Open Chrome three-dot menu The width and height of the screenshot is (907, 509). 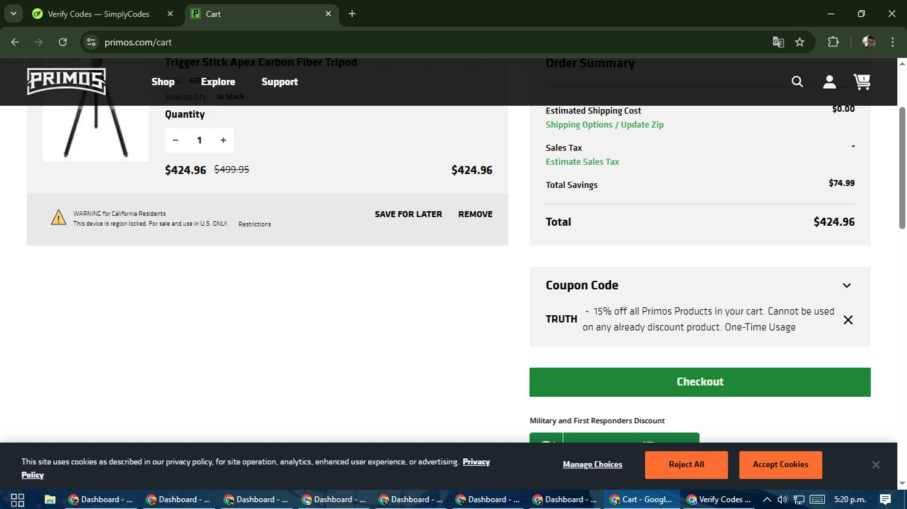(x=892, y=42)
